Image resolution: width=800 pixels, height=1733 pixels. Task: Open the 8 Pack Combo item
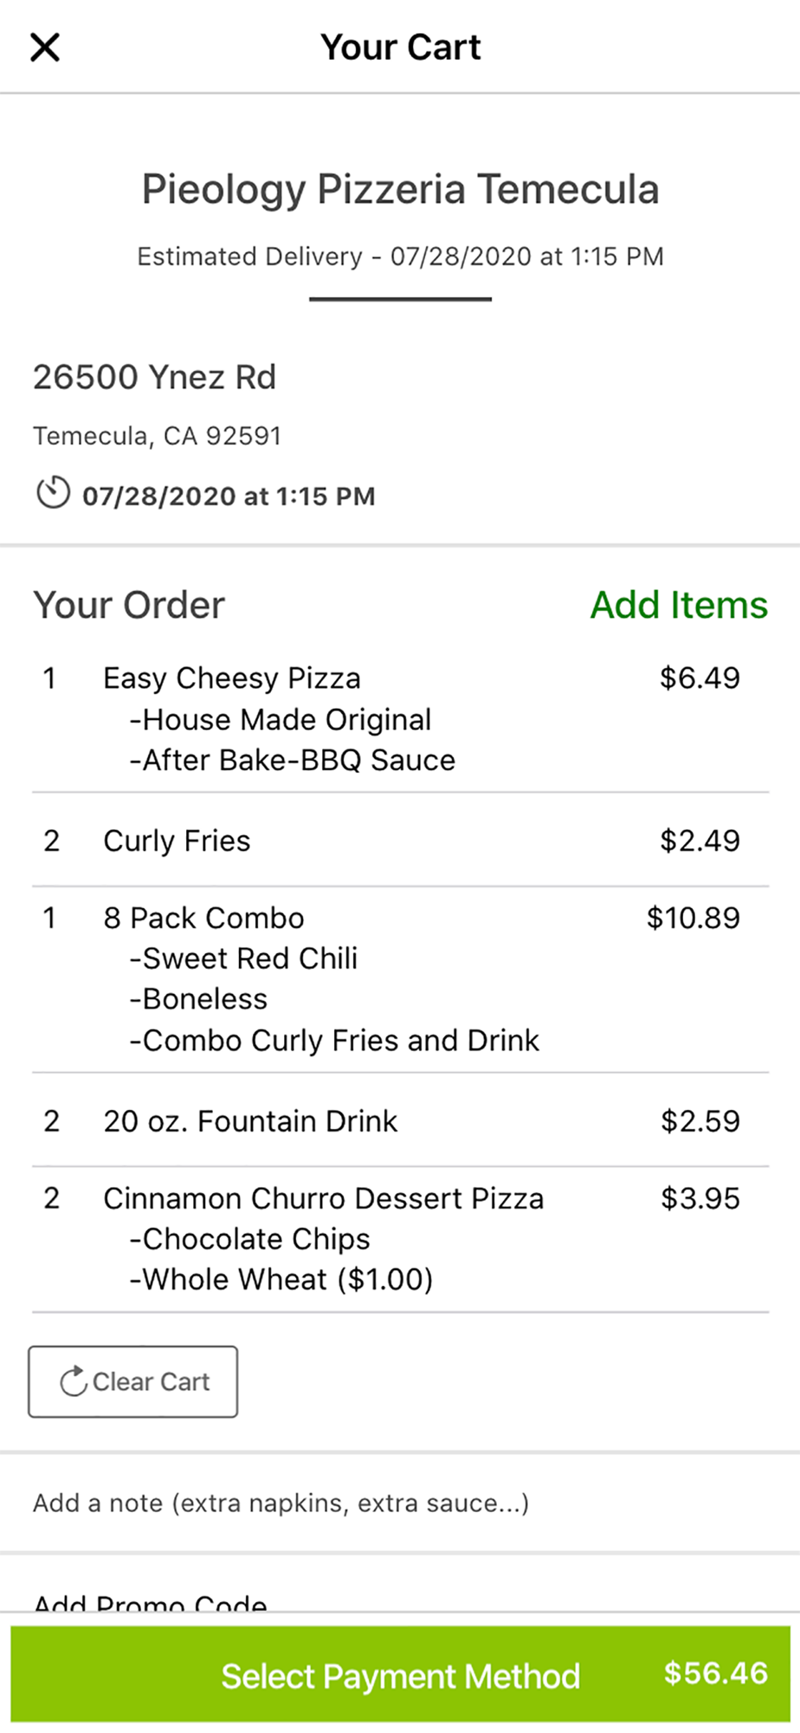(400, 979)
